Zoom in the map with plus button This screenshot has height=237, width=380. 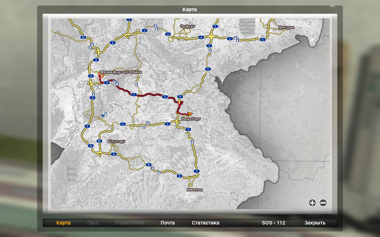click(x=312, y=203)
